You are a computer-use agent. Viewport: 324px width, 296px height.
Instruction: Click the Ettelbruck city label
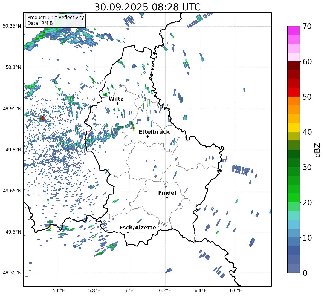(x=154, y=132)
